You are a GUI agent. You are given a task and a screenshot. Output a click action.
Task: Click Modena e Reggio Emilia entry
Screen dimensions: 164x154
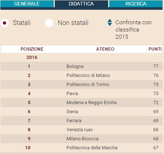coord(92,103)
